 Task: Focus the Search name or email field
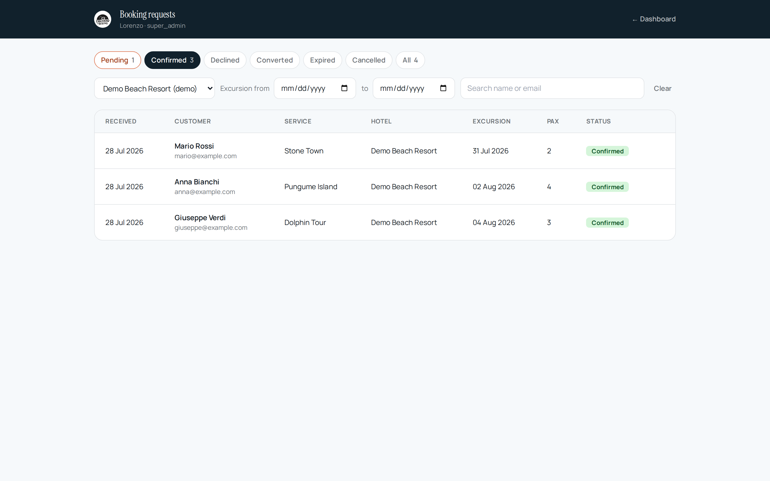pos(552,88)
